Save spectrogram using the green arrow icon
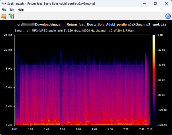Image resolution: width=172 pixels, height=135 pixels. [11, 16]
